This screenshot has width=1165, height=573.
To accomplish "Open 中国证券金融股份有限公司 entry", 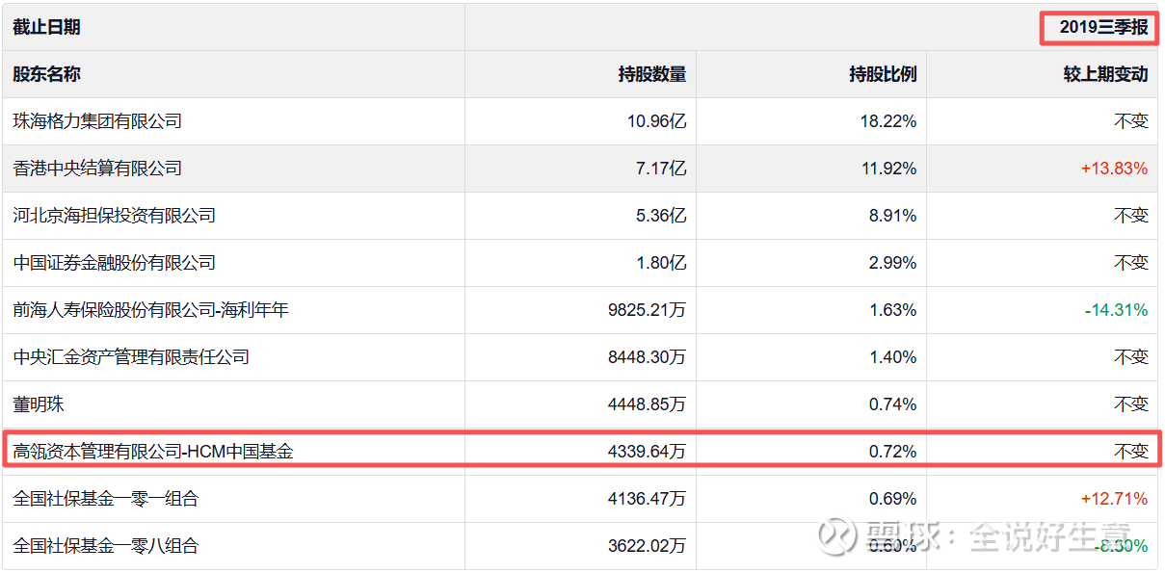I will coord(114,263).
